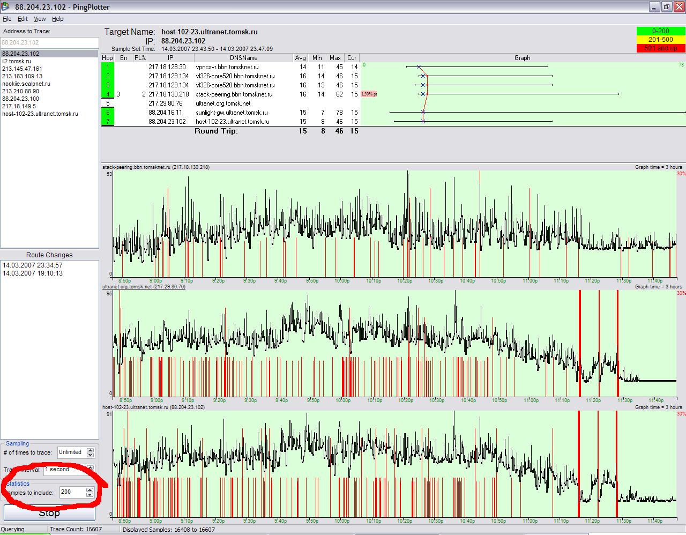This screenshot has width=686, height=535.
Task: Open the File menu
Action: tap(7, 19)
